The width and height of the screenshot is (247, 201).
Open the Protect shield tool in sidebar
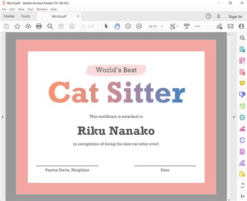pos(242,140)
